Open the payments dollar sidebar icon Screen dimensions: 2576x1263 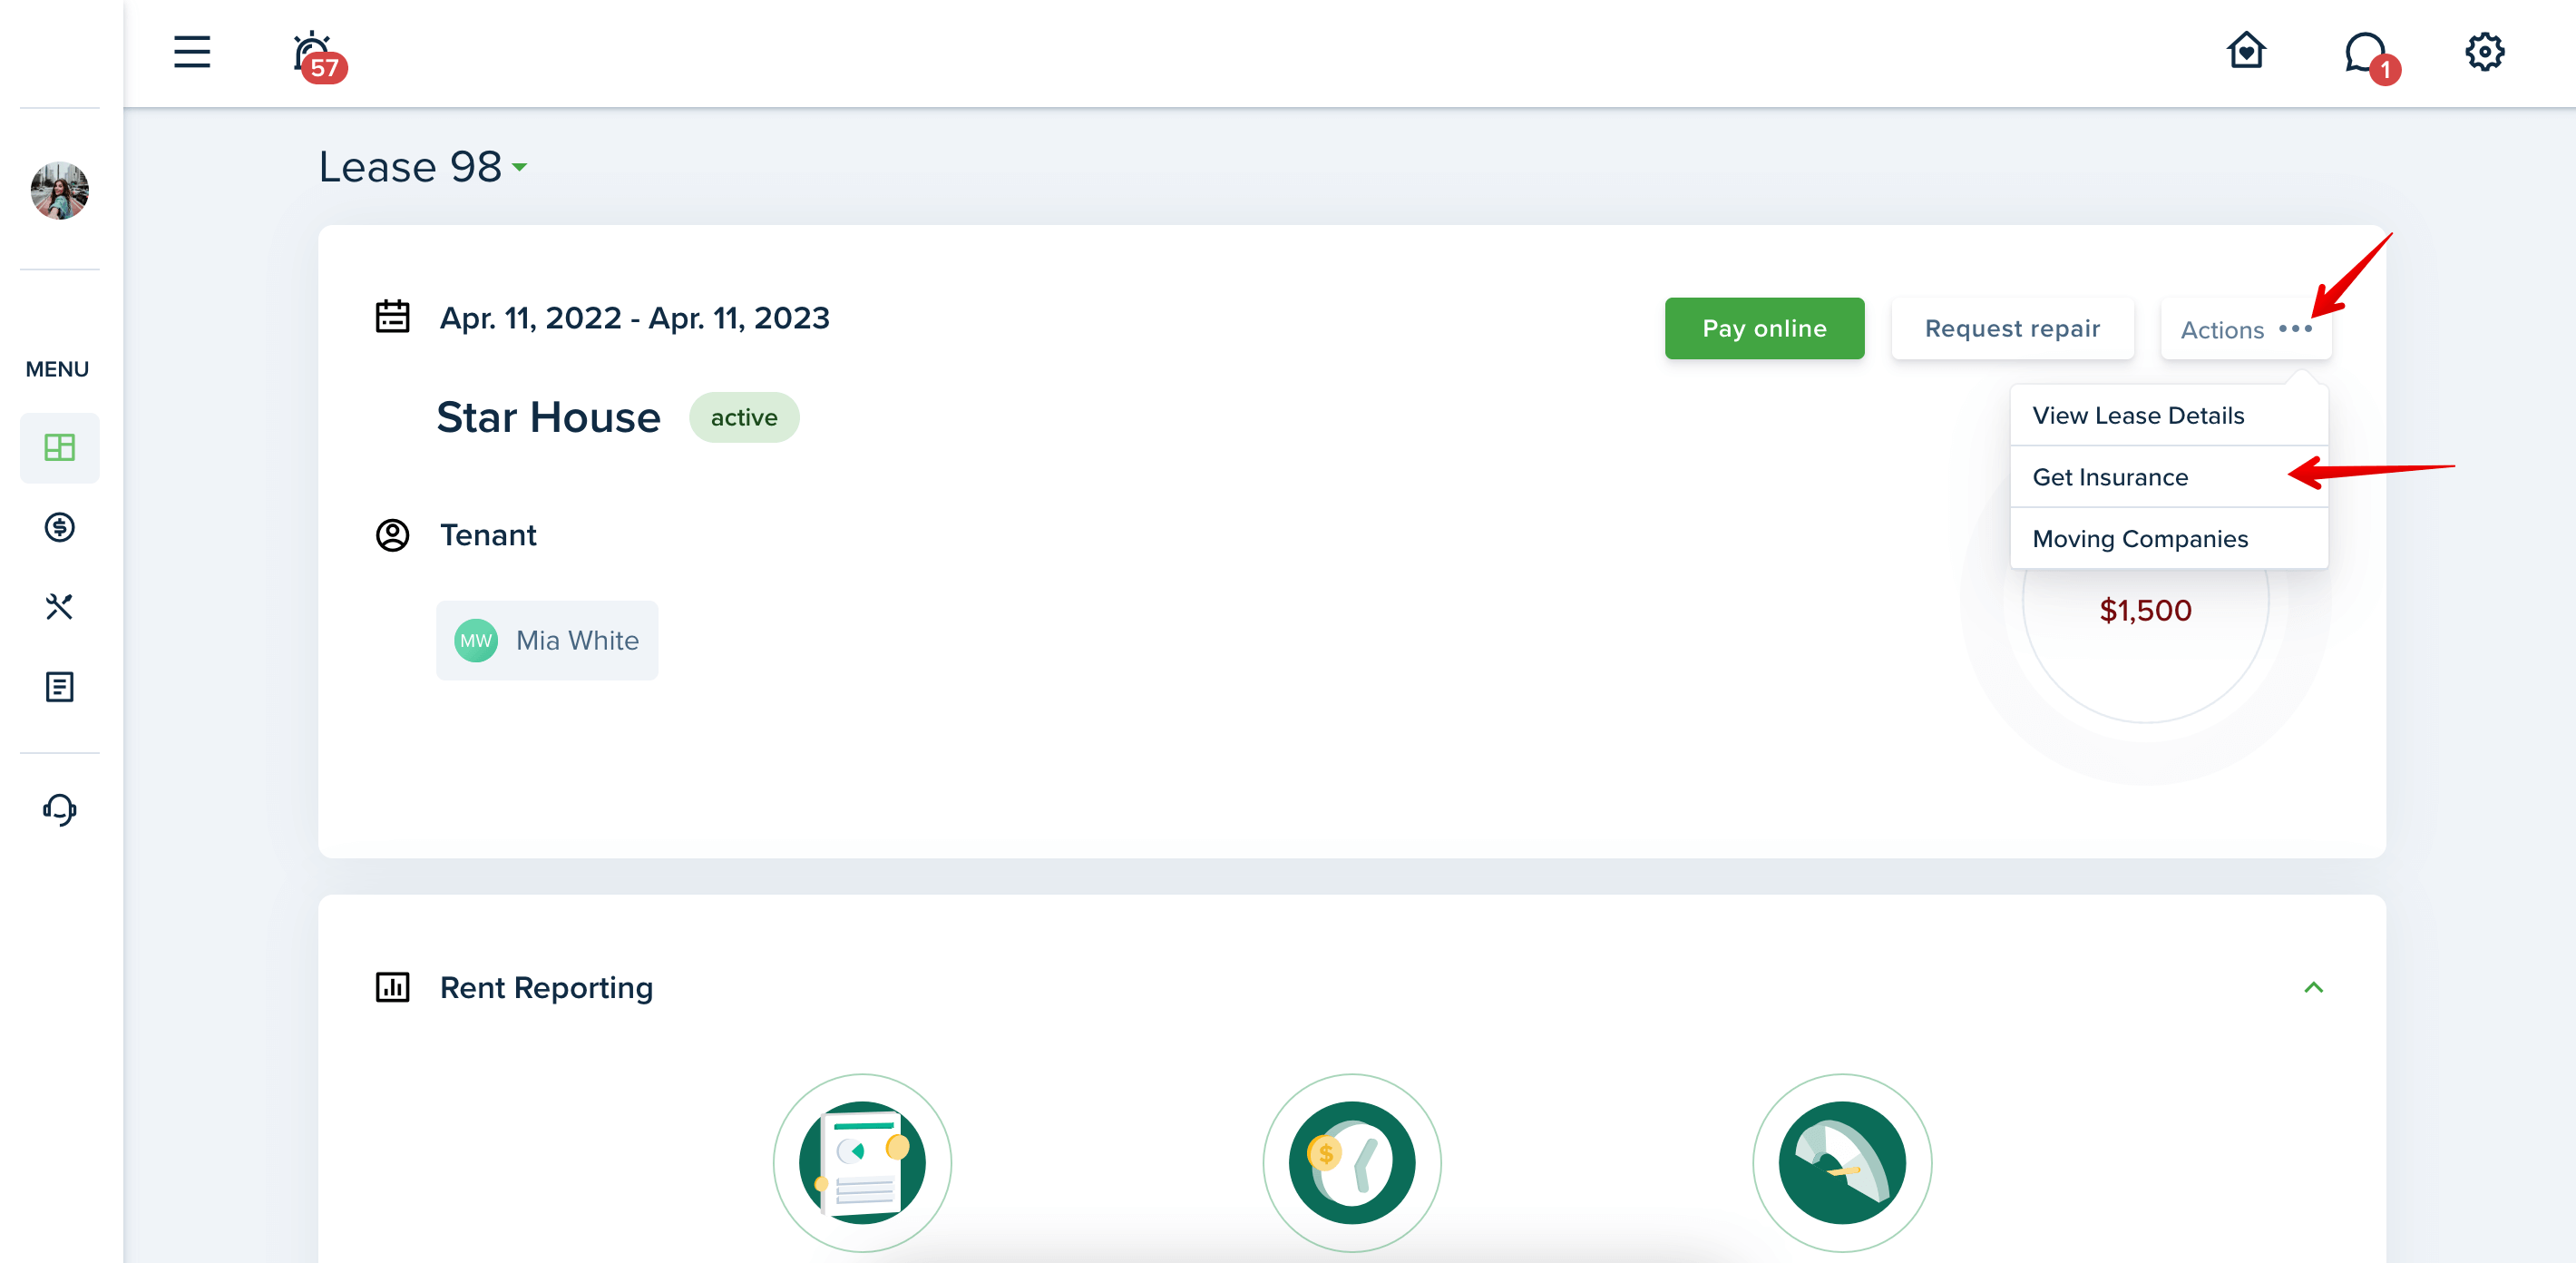point(60,527)
